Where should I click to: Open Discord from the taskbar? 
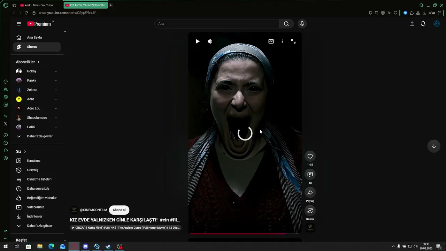pyautogui.click(x=85, y=246)
